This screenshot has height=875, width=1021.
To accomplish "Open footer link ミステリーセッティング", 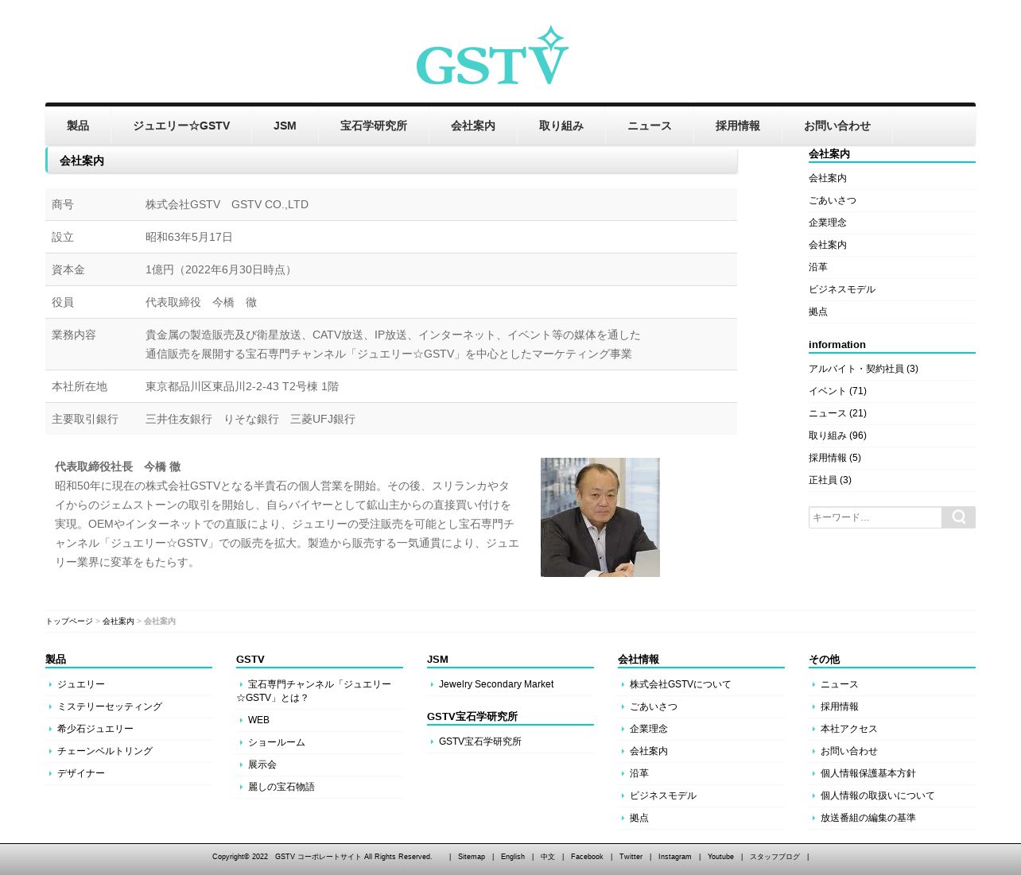I will click(x=110, y=707).
